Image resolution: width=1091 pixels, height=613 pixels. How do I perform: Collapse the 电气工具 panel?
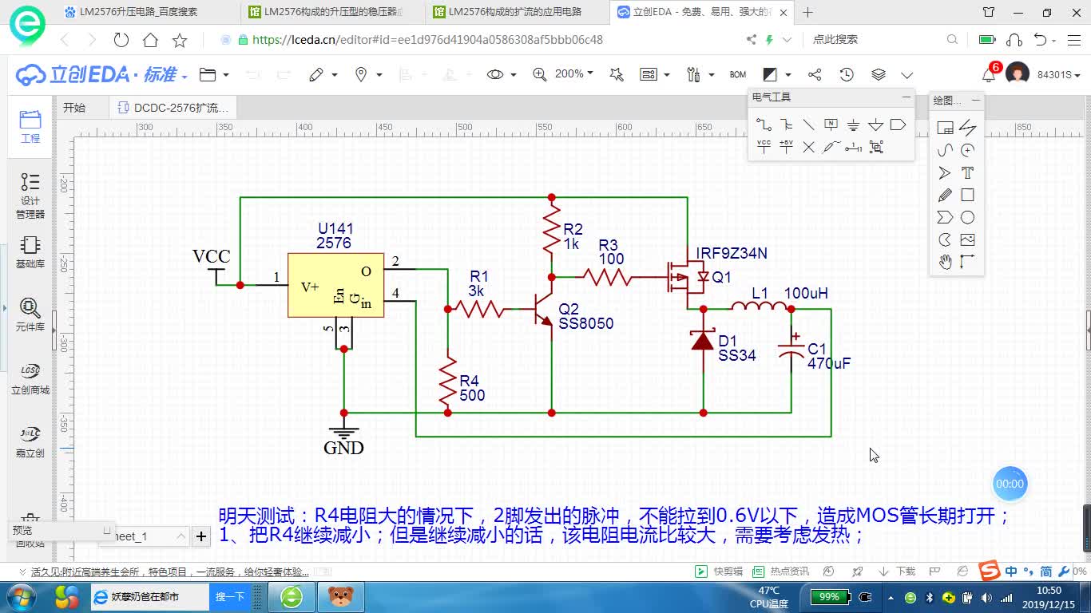[x=906, y=97]
